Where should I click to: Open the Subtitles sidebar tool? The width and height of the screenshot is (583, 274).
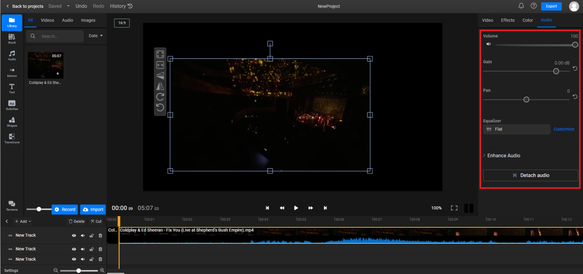[x=12, y=105]
